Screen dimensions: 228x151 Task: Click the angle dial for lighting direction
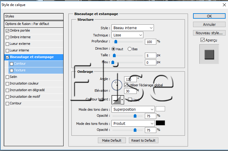(x=117, y=85)
